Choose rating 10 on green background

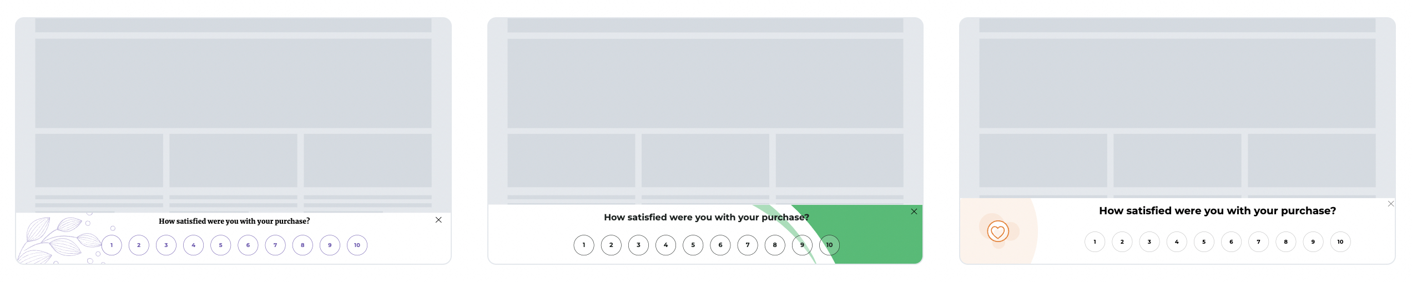coord(830,245)
